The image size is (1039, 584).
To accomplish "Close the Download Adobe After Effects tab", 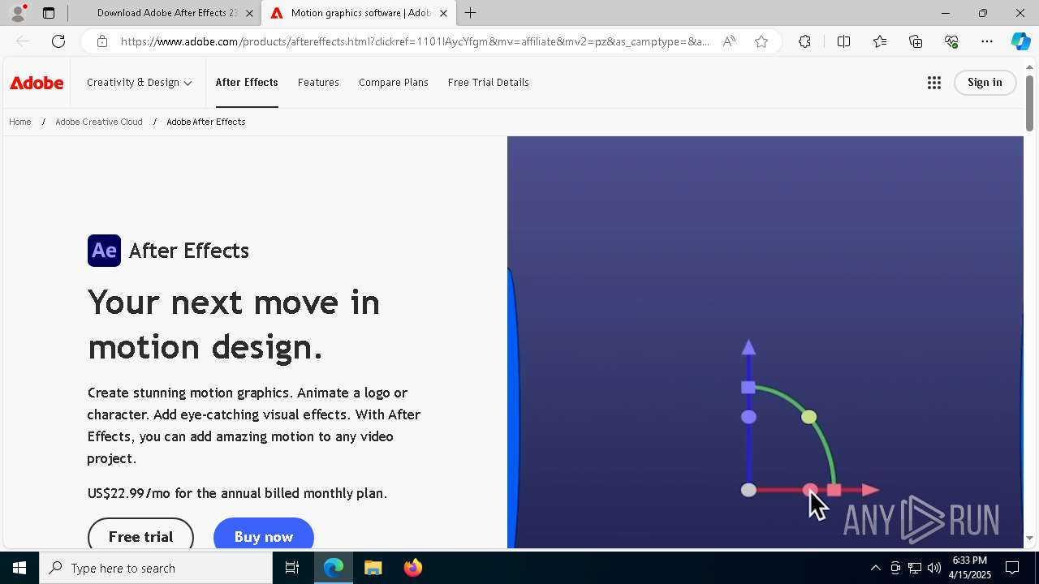I will point(249,13).
